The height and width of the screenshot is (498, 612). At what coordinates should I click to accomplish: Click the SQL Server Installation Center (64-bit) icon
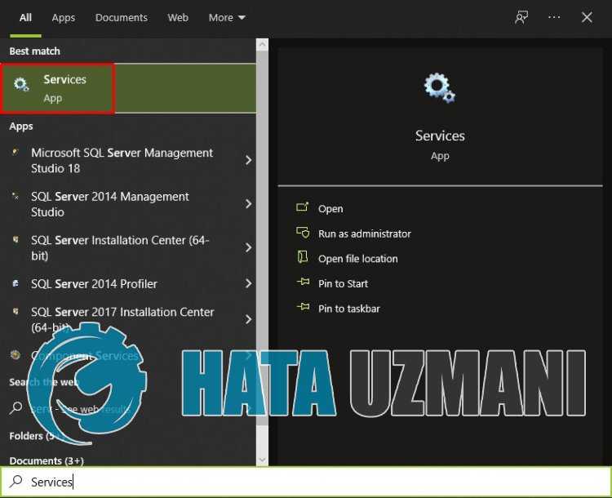pyautogui.click(x=16, y=239)
